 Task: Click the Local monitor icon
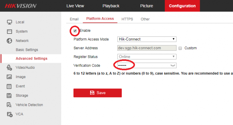point(9,22)
